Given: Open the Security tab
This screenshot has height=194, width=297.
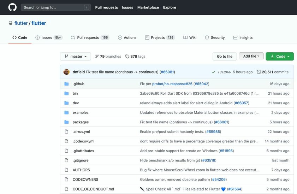Looking at the screenshot, I should coord(215,37).
